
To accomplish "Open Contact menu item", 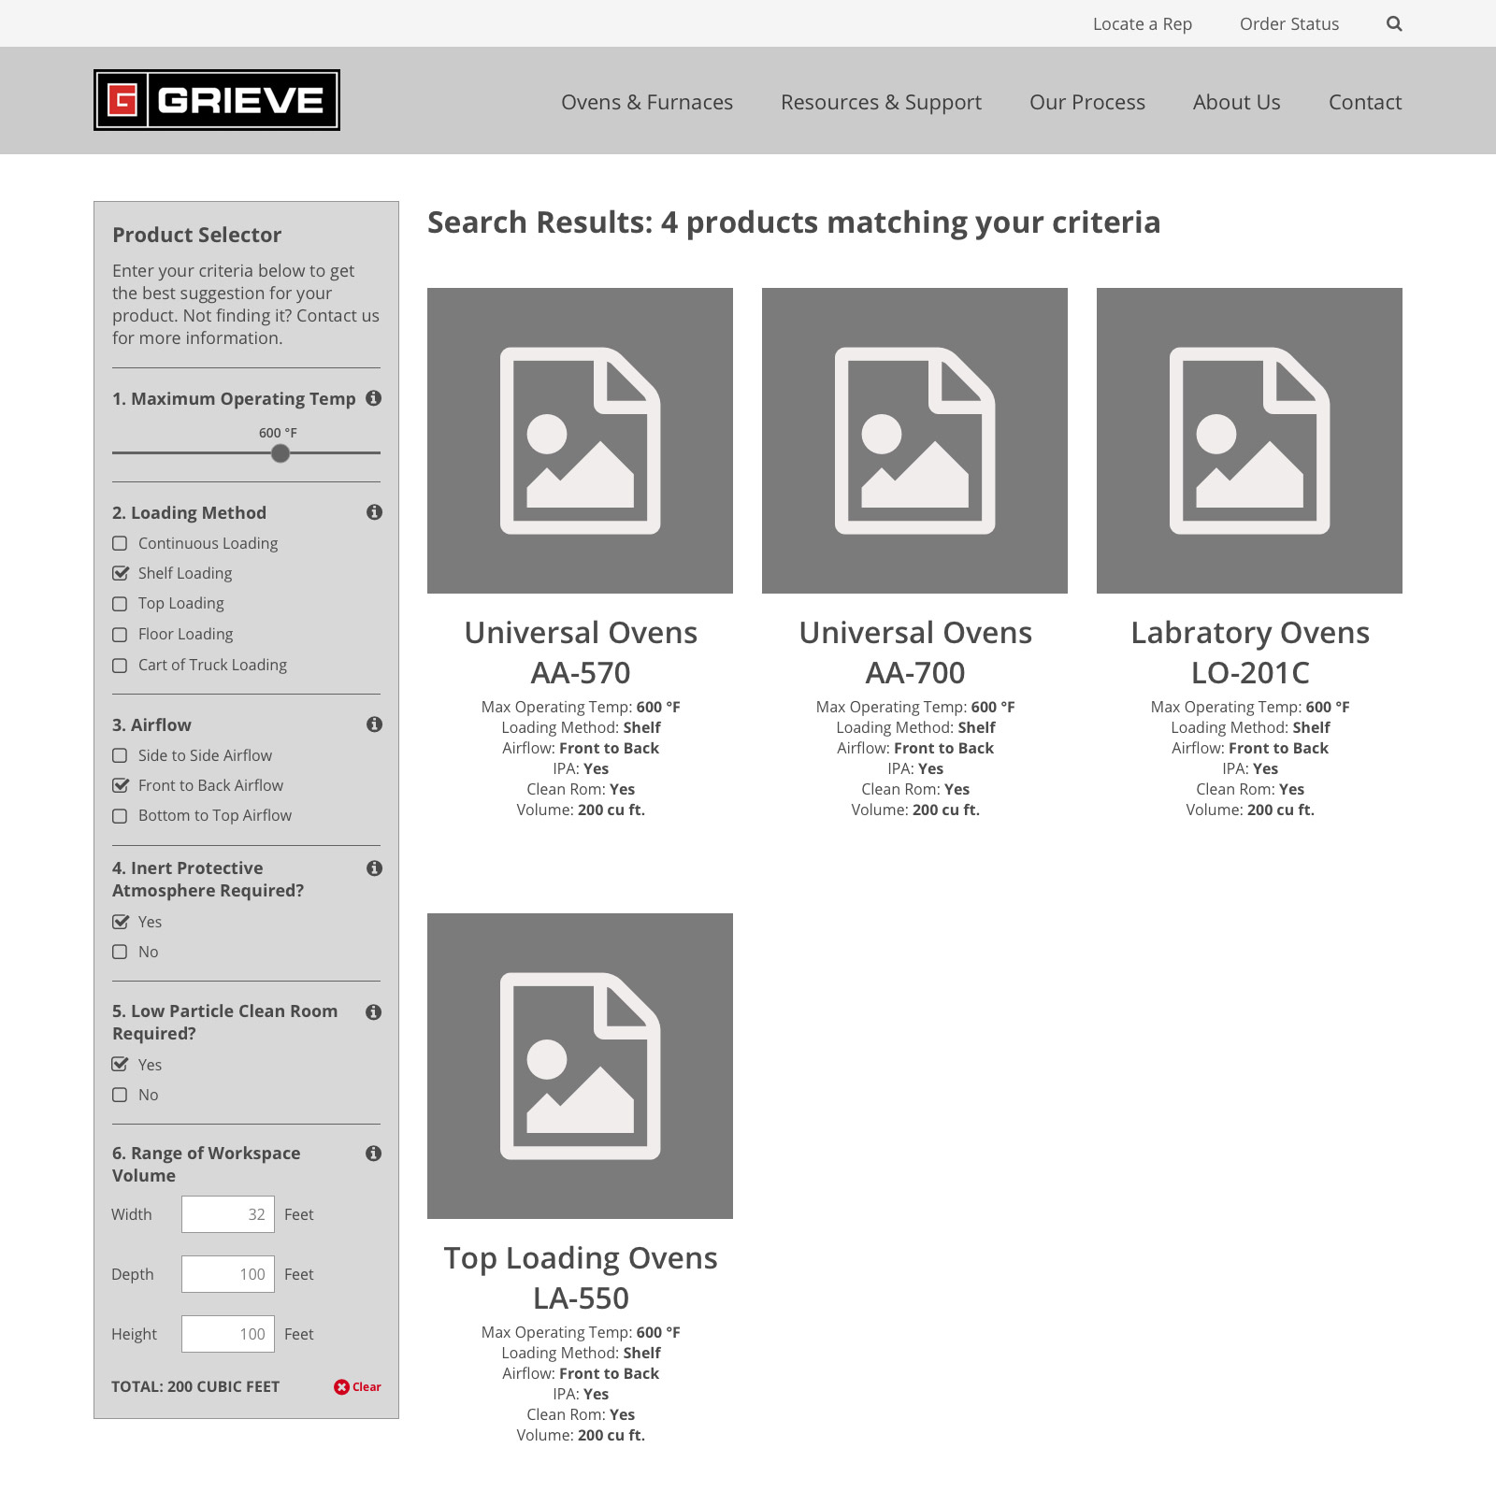I will tap(1365, 102).
